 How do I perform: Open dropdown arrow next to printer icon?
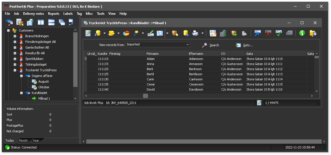point(202,33)
